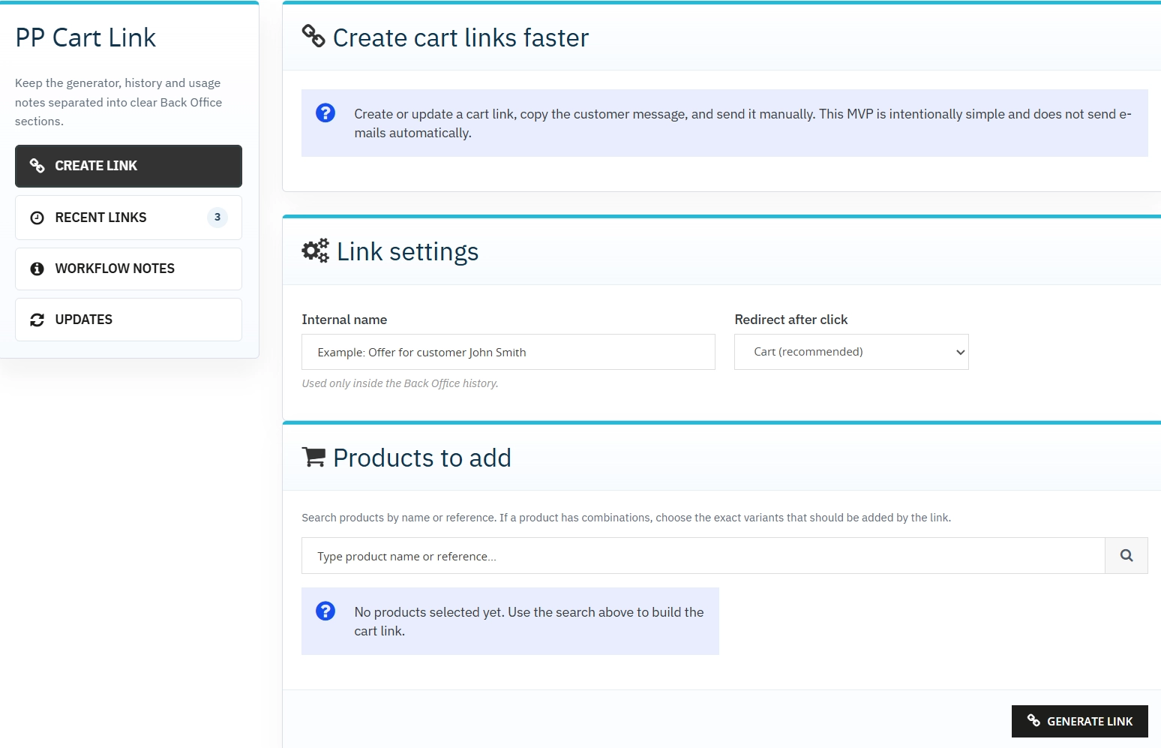Viewport: 1161px width, 748px height.
Task: Click the Internal name input field
Action: (508, 351)
